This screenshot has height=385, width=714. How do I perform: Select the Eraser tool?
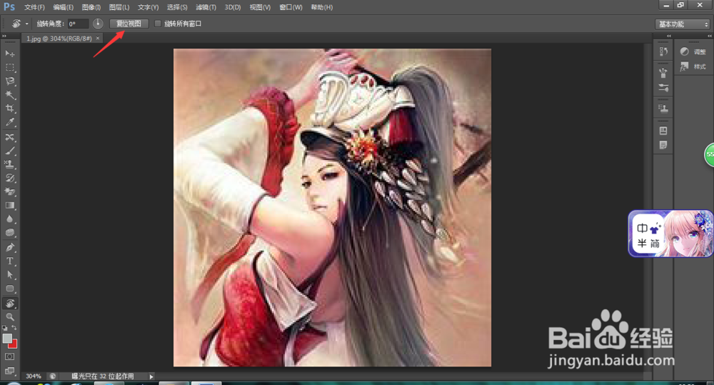9,192
